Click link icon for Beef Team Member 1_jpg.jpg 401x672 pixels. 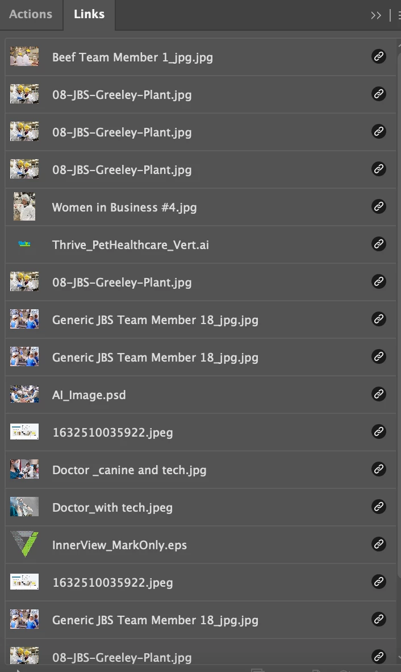[379, 57]
